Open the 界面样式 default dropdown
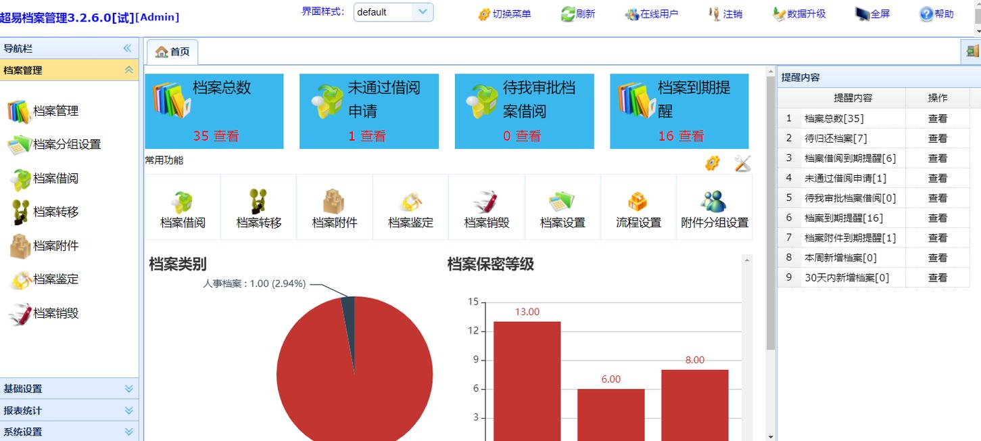981x441 pixels. 393,11
